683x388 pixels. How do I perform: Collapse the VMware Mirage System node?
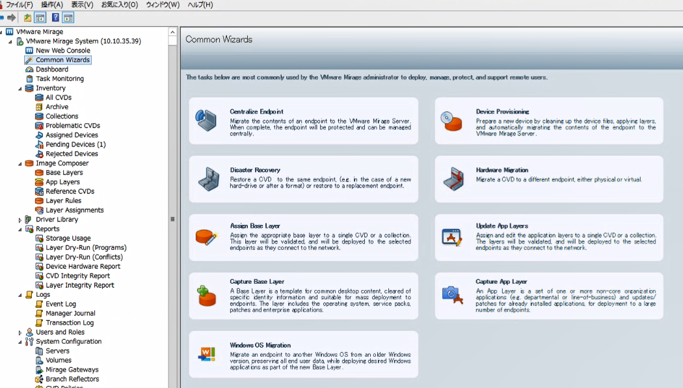pyautogui.click(x=10, y=42)
